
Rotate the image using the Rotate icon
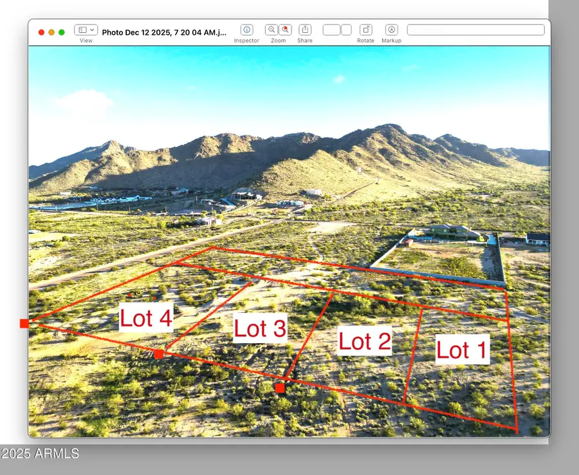click(365, 30)
